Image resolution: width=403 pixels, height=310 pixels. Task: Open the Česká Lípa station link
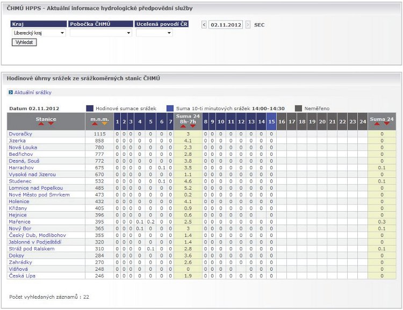click(x=21, y=276)
